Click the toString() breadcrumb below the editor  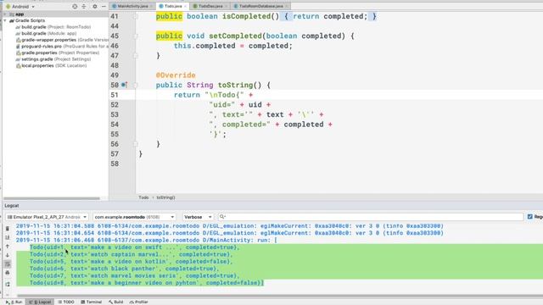point(165,197)
